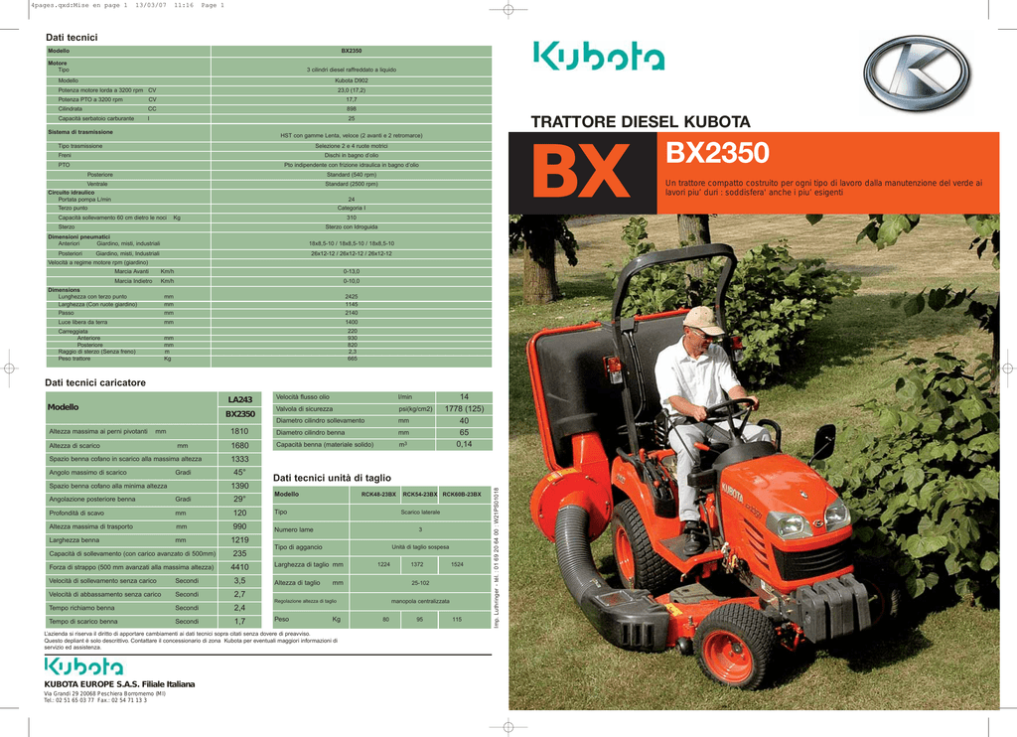Click the white BX2350 headline on the orange banner
This screenshot has width=1017, height=737.
click(717, 153)
